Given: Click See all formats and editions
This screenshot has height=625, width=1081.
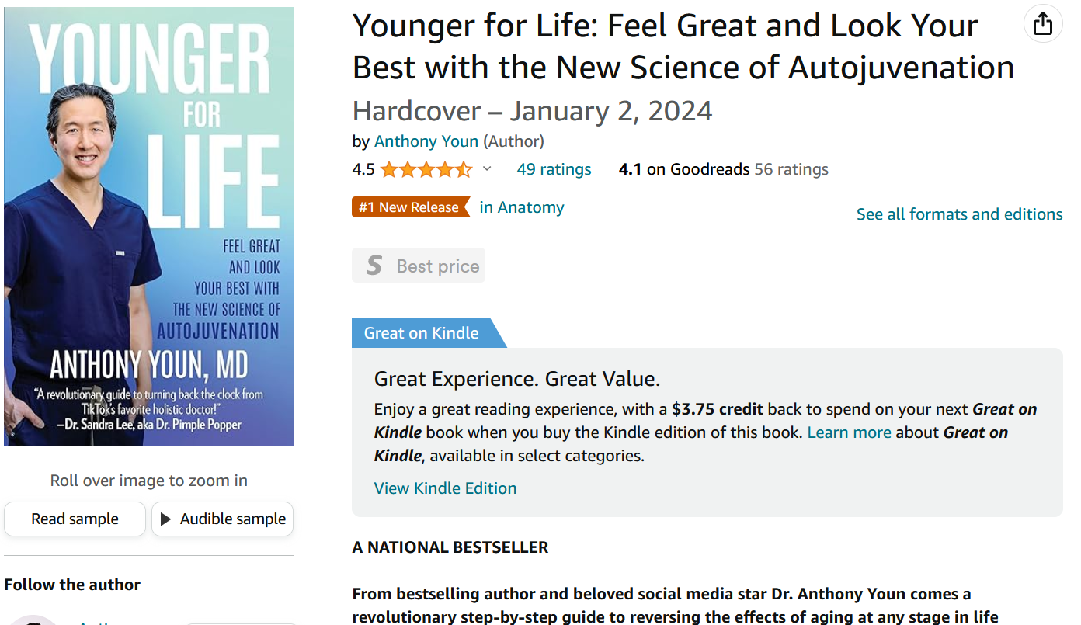Looking at the screenshot, I should tap(959, 214).
